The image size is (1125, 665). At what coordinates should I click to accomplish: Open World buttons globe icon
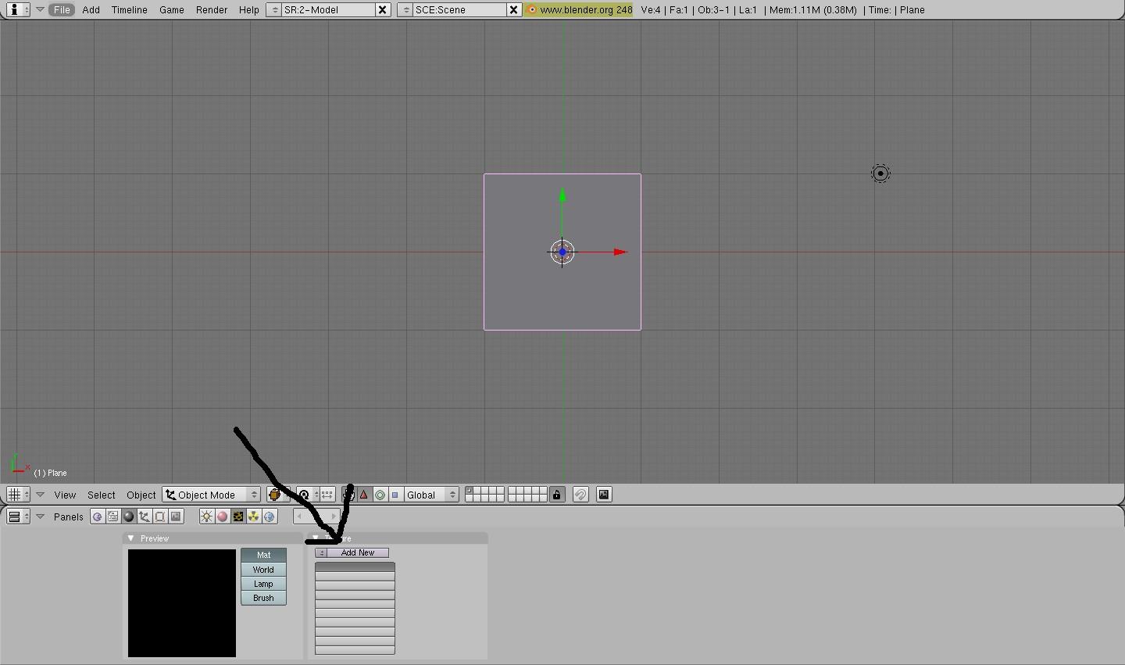(x=270, y=517)
